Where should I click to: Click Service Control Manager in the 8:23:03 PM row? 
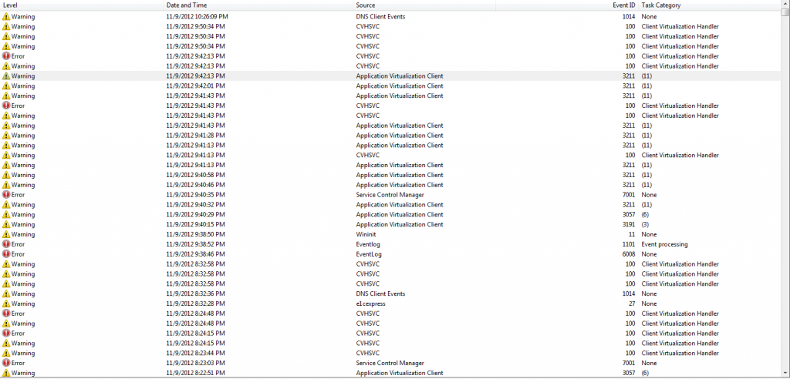coord(390,363)
